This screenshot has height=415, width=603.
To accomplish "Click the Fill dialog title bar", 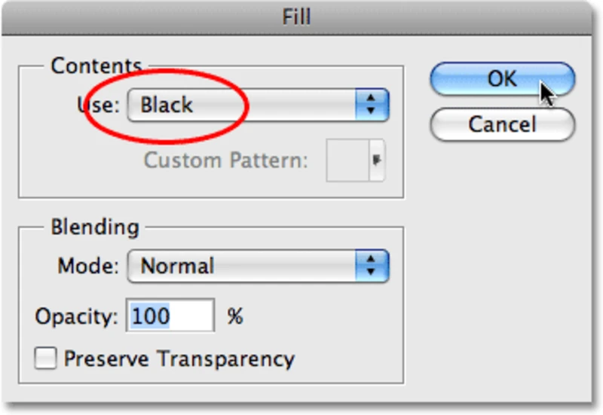I will click(x=296, y=17).
